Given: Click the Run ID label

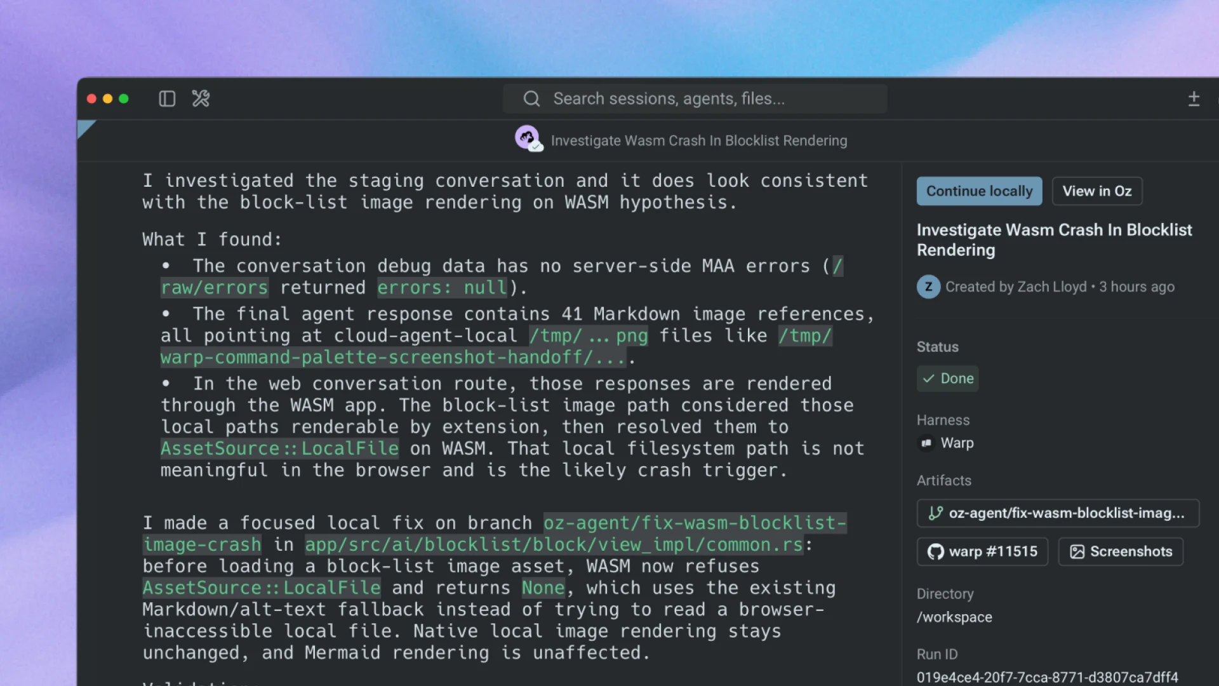Looking at the screenshot, I should click(x=936, y=654).
